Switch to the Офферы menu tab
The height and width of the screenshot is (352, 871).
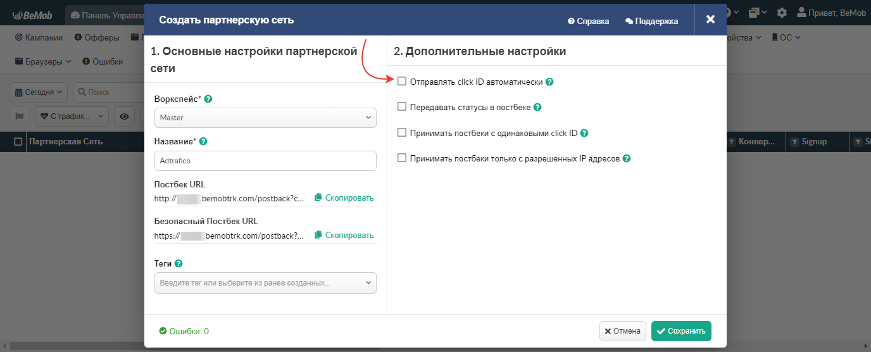97,37
